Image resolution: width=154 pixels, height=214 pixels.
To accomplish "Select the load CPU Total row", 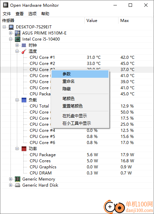I will (x=77, y=106).
